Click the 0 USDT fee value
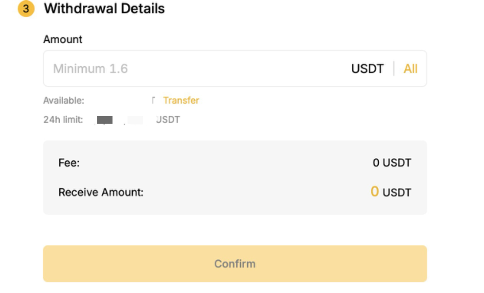The image size is (484, 293). point(392,163)
